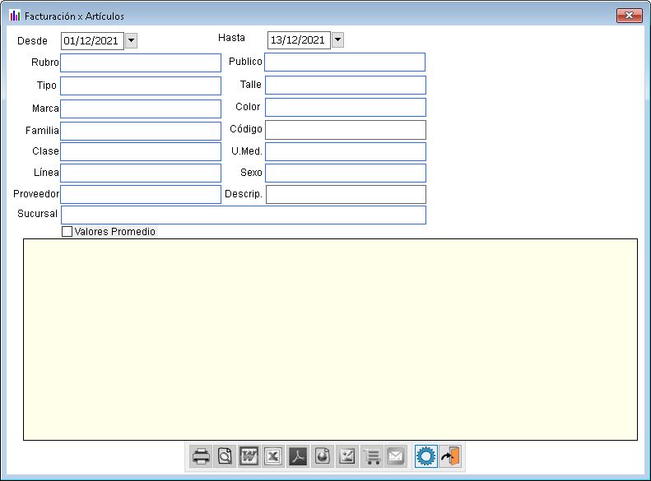The height and width of the screenshot is (481, 651).
Task: Export report as PDF
Action: pos(298,456)
